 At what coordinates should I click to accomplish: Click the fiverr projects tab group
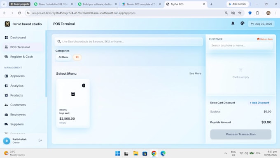(20, 4)
